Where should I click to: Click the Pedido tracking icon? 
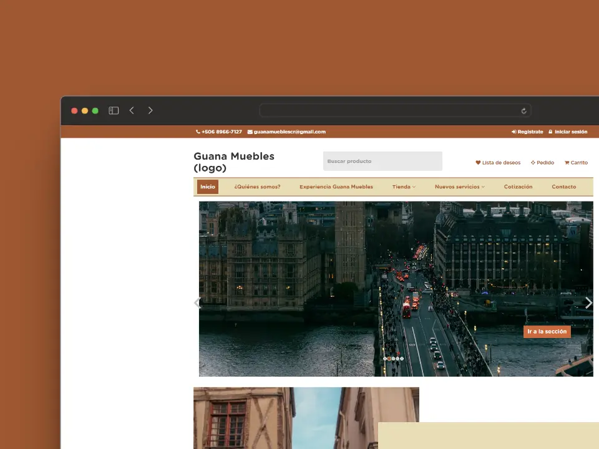533,163
